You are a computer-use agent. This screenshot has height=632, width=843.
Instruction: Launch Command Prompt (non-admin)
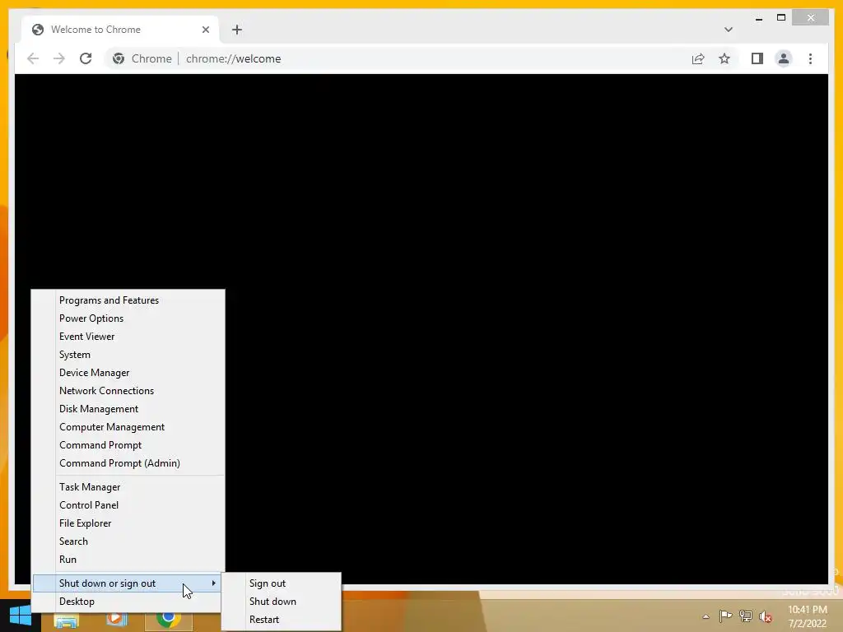click(128, 445)
